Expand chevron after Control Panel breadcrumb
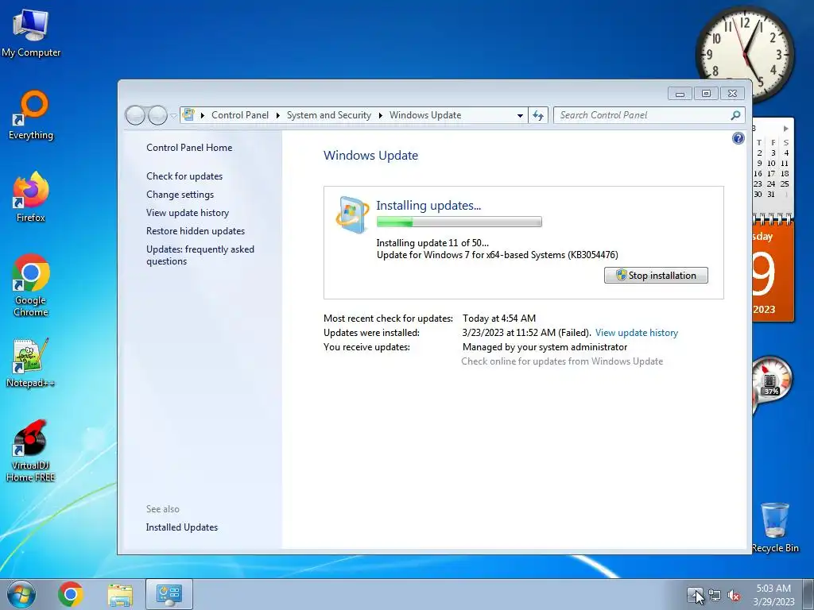 tap(277, 115)
